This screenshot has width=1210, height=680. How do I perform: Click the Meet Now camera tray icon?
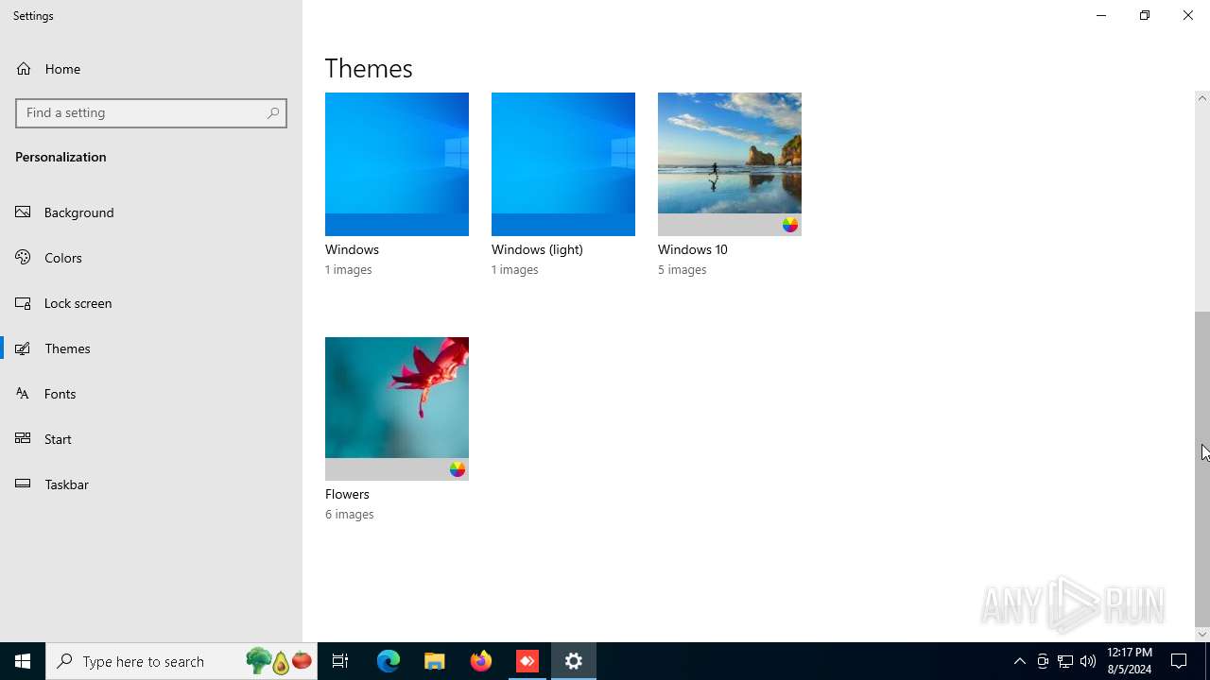1043,661
